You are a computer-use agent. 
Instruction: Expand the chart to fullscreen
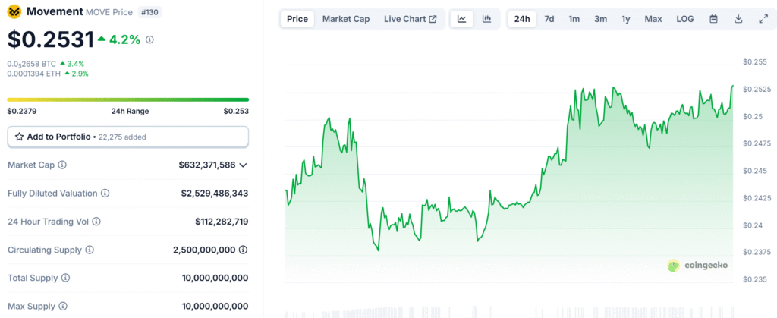[x=763, y=19]
